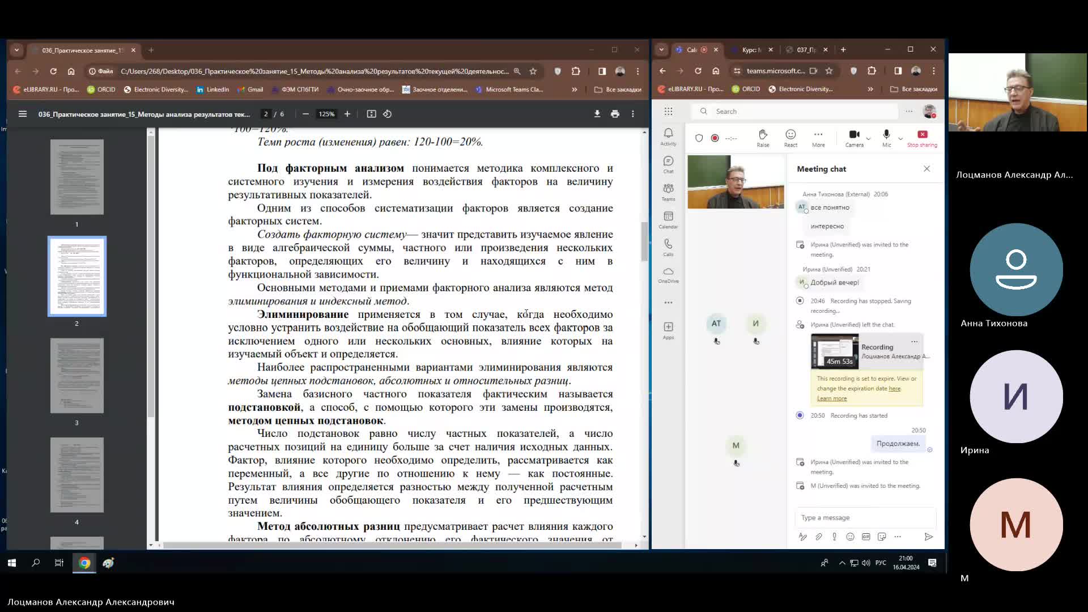Click 'here' link for expiration date
This screenshot has width=1088, height=612.
[x=894, y=388]
